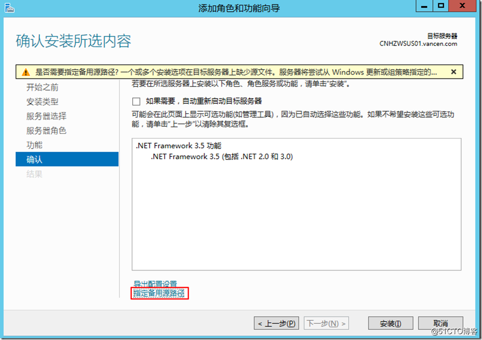Click the warning message text about source files
Screen dimensions: 482x340
(x=236, y=72)
